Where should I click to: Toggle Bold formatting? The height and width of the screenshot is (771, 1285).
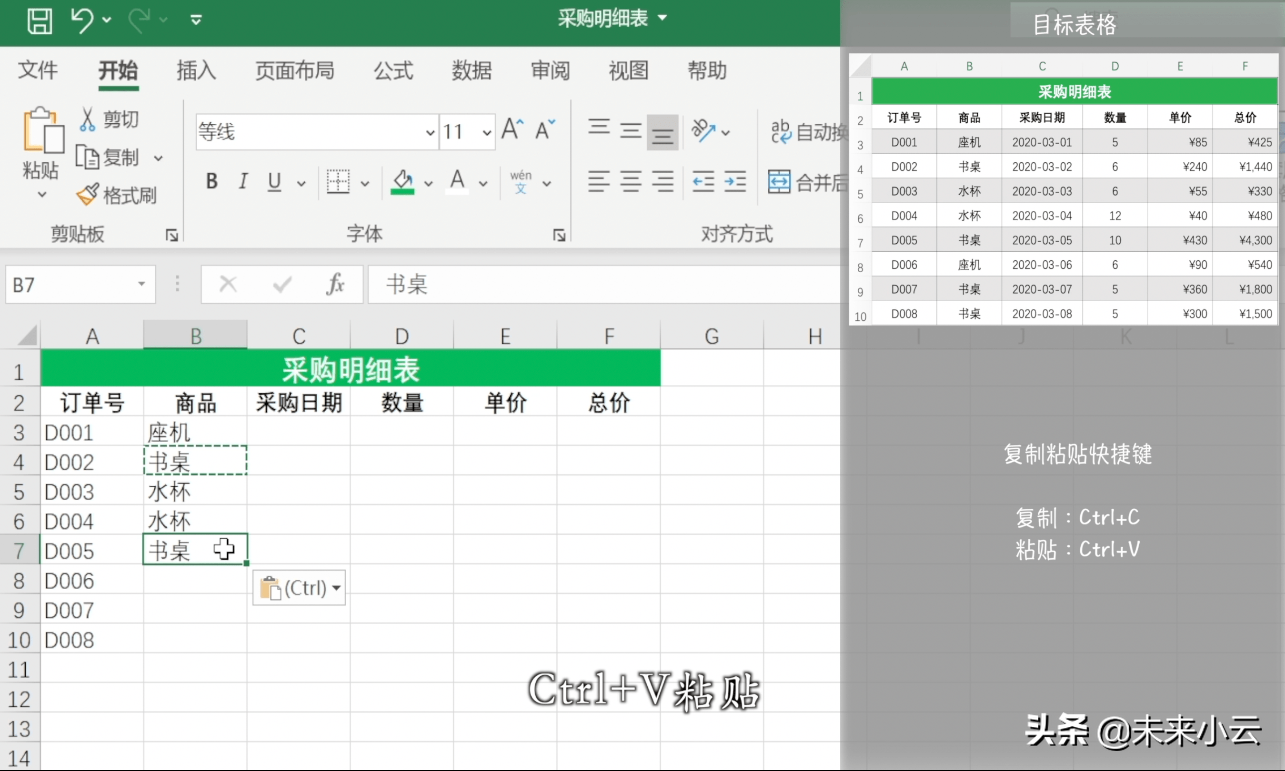211,181
